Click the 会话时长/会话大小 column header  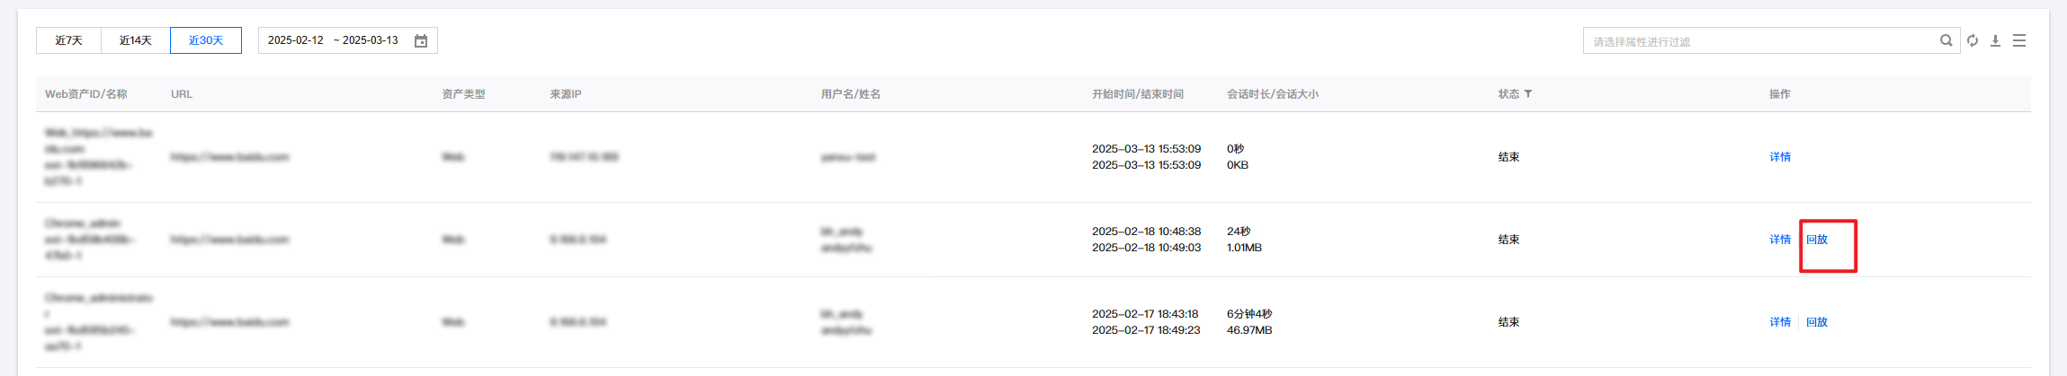1273,94
